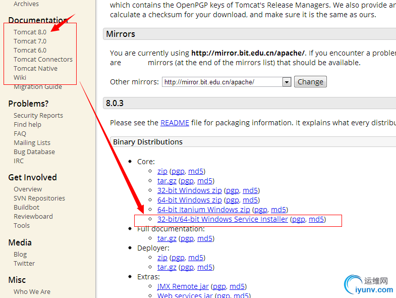Download the 32-bit/64-bit Windows Service Installer
396x298 pixels.
tap(222, 219)
